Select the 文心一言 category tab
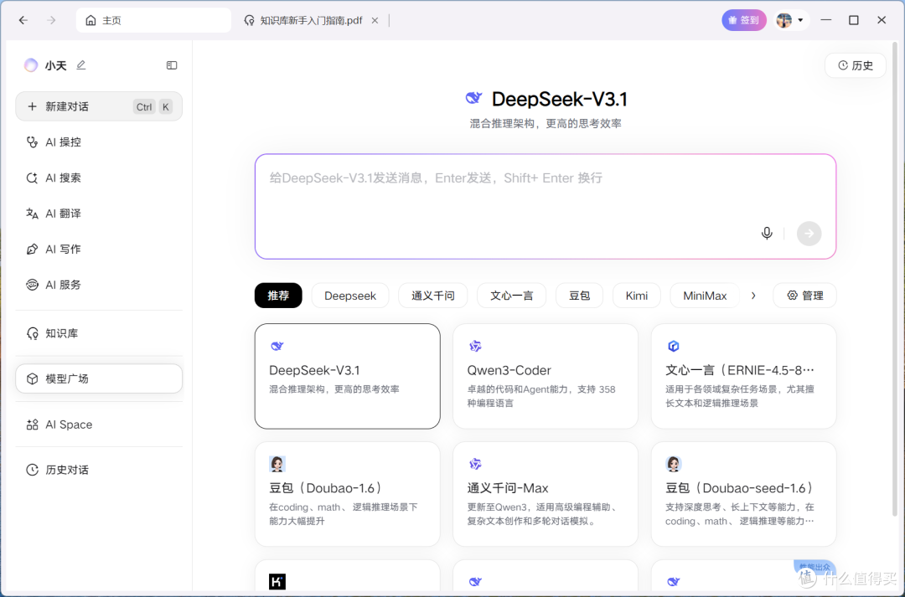This screenshot has width=905, height=597. [x=511, y=296]
